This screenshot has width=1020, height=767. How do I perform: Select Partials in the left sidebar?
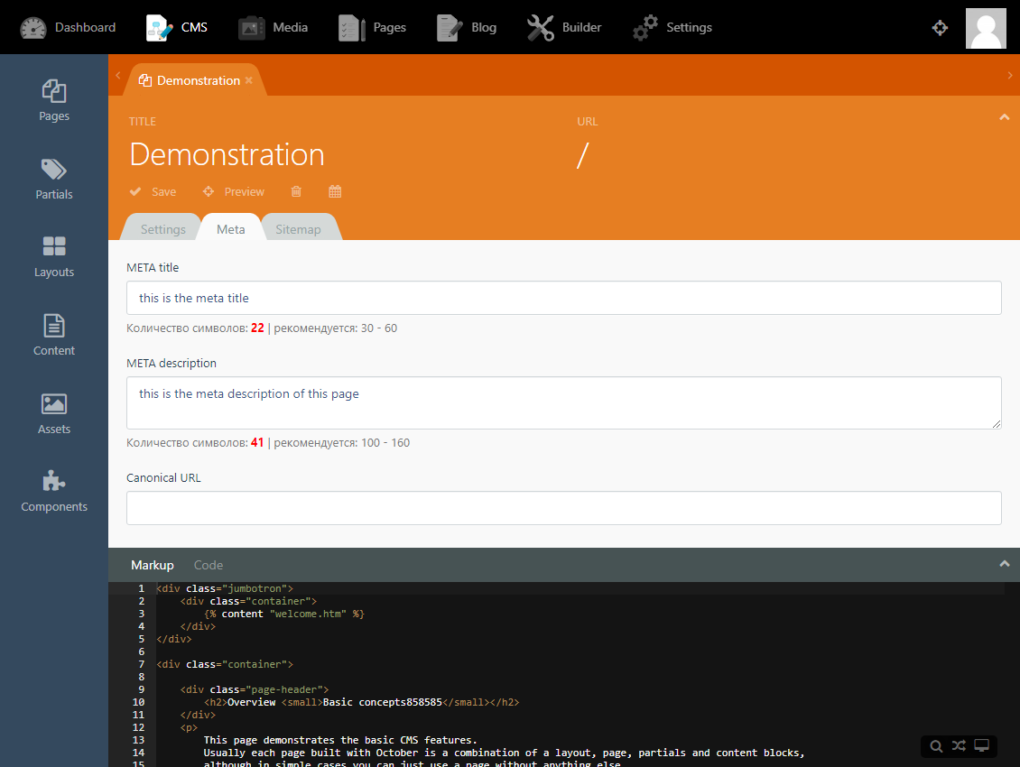point(54,179)
